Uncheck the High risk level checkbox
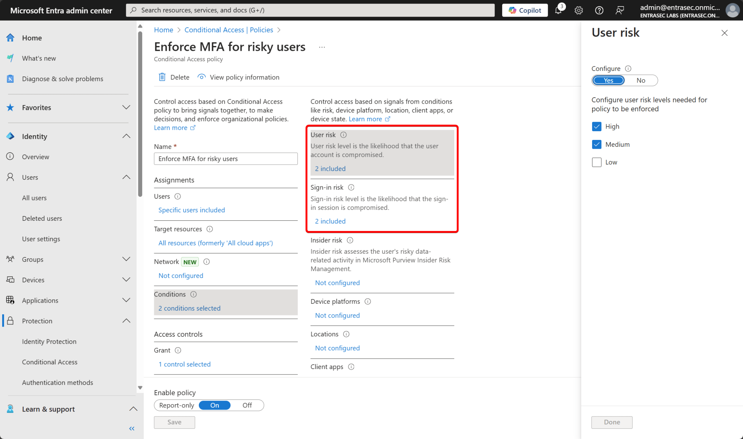This screenshot has height=439, width=743. [596, 127]
